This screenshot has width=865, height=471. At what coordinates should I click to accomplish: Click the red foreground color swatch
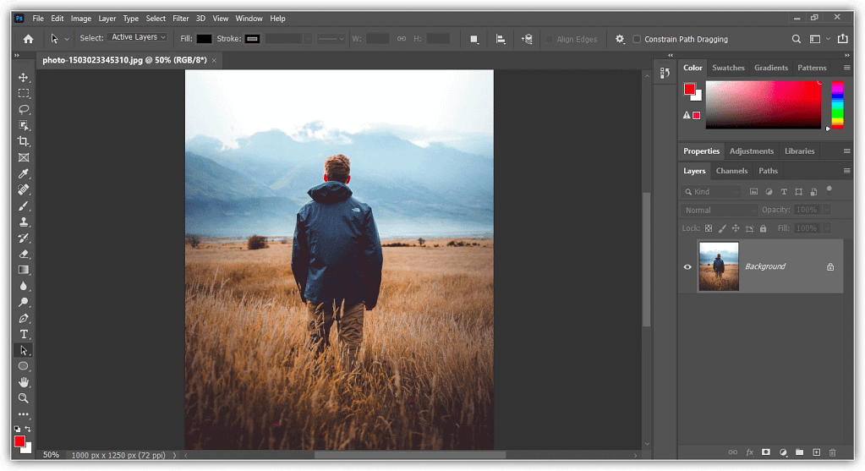(19, 441)
